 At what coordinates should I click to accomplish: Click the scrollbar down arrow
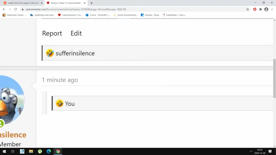click(274, 146)
